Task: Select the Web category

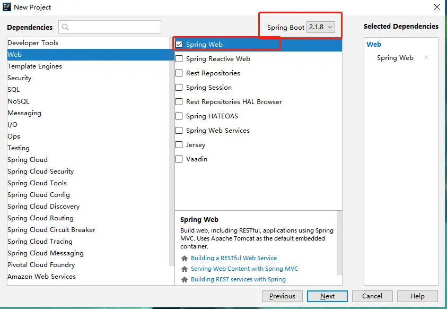Action: pyautogui.click(x=88, y=55)
